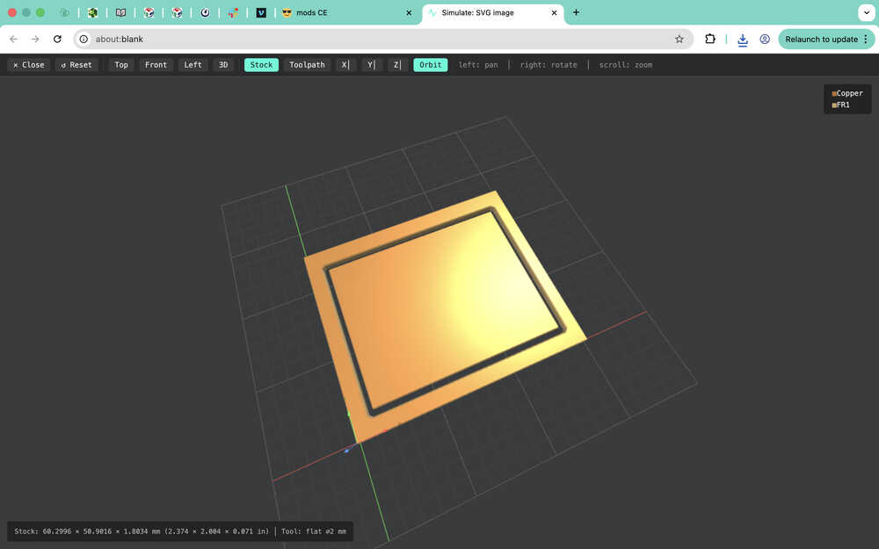Click the 'left: pan' hint
This screenshot has height=549, width=879.
tap(478, 65)
